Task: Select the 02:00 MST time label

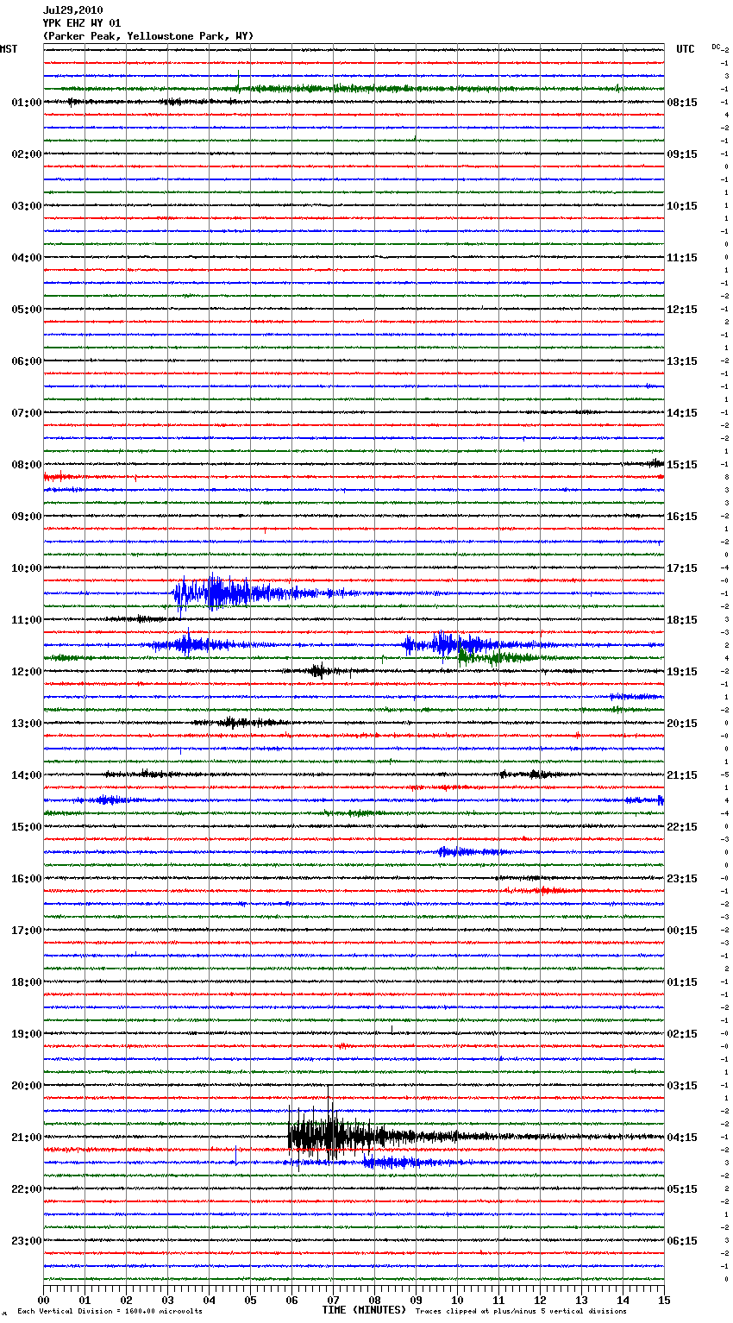Action: point(27,154)
